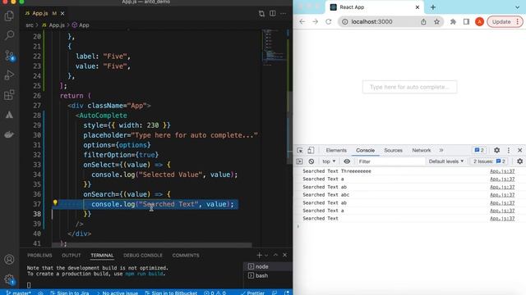Open Chrome extensions puzzle icon
The width and height of the screenshot is (526, 295).
tap(453, 22)
